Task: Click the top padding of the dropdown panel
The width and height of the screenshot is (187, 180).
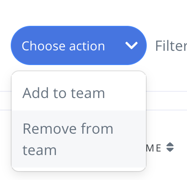Action: pos(79,74)
